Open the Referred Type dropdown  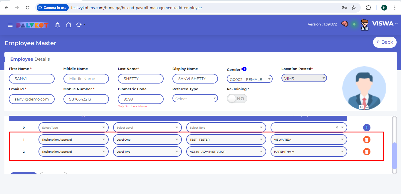(x=195, y=99)
